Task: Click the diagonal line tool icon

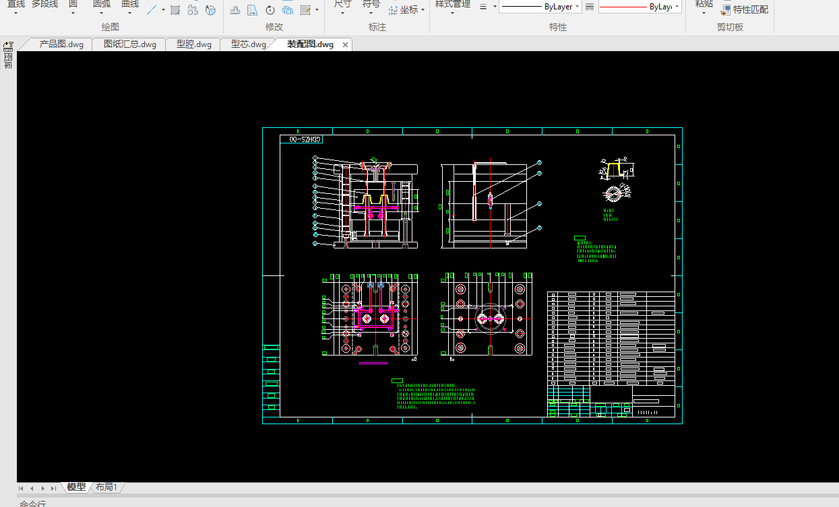Action: click(x=152, y=10)
